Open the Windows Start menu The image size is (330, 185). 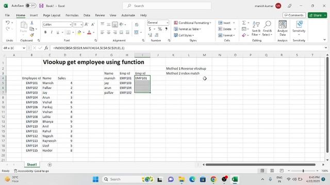click(x=95, y=179)
